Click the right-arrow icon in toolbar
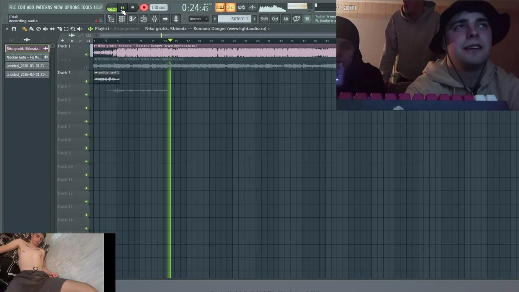The width and height of the screenshot is (519, 292). click(165, 19)
